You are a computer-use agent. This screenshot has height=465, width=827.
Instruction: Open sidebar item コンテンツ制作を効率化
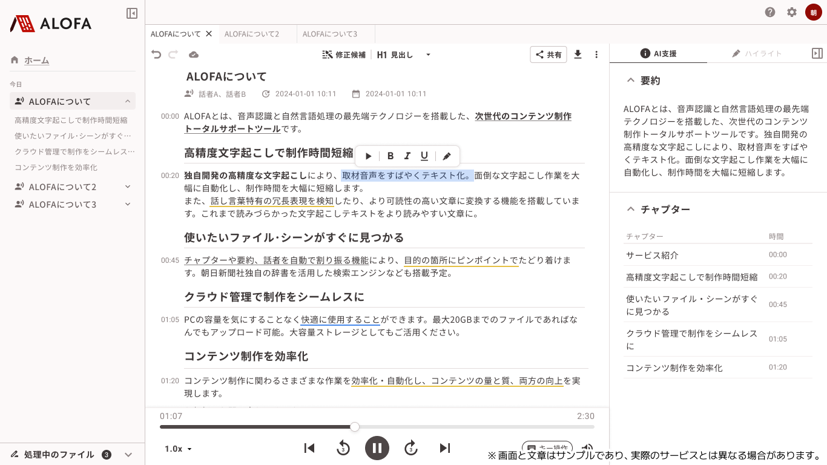tap(56, 167)
